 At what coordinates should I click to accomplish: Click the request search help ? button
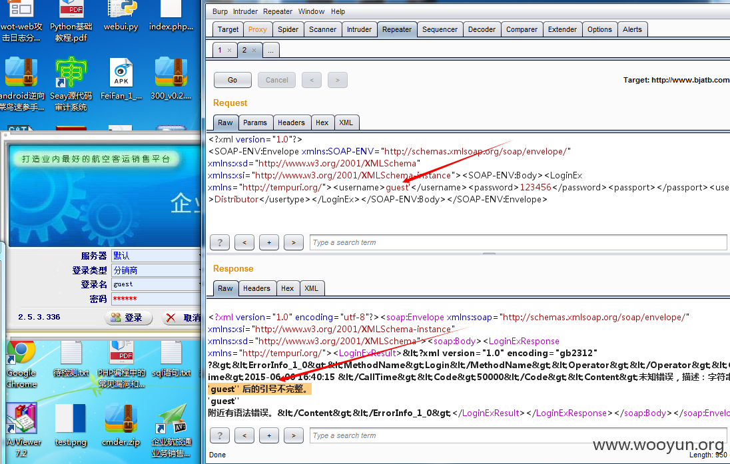click(x=220, y=242)
